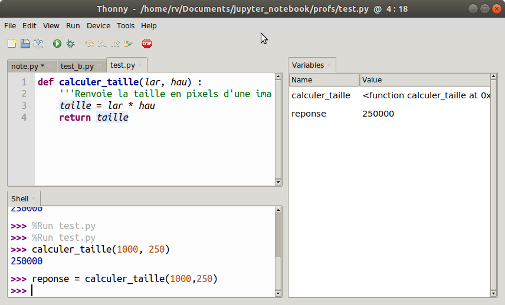The width and height of the screenshot is (505, 305).
Task: Click Variables panel scrollbar up arrow
Action: pos(493,77)
